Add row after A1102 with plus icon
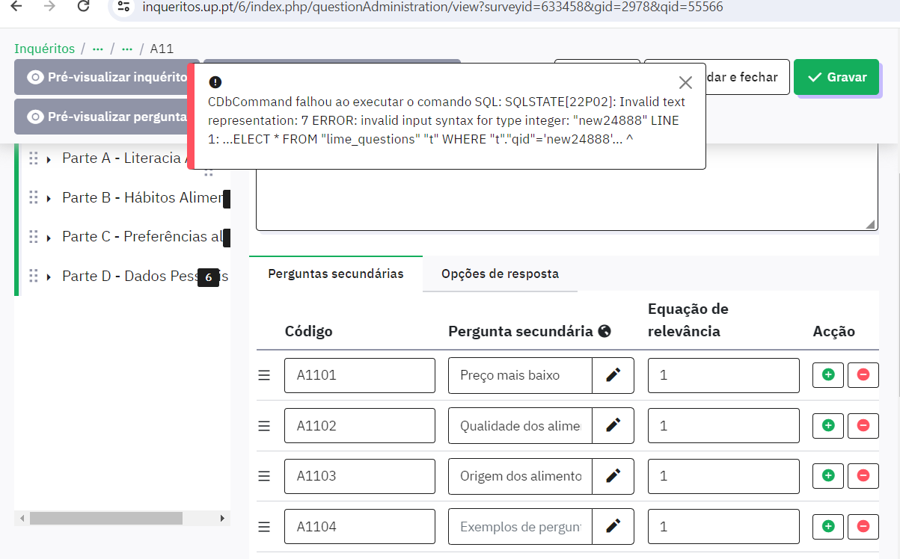900x559 pixels. point(828,426)
